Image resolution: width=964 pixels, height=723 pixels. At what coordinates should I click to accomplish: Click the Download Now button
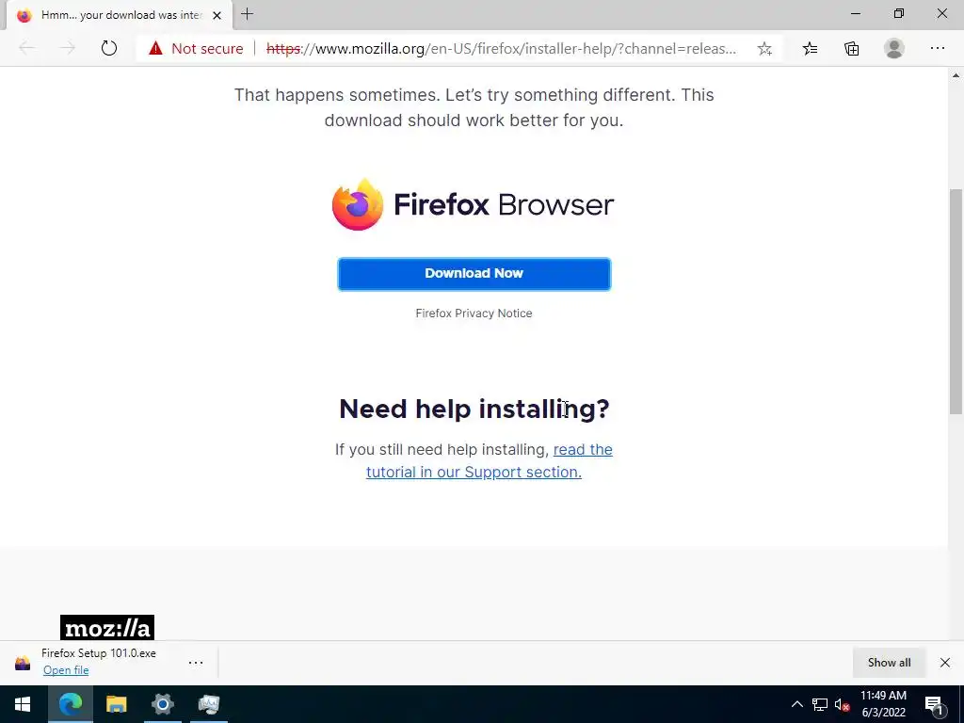click(x=474, y=274)
